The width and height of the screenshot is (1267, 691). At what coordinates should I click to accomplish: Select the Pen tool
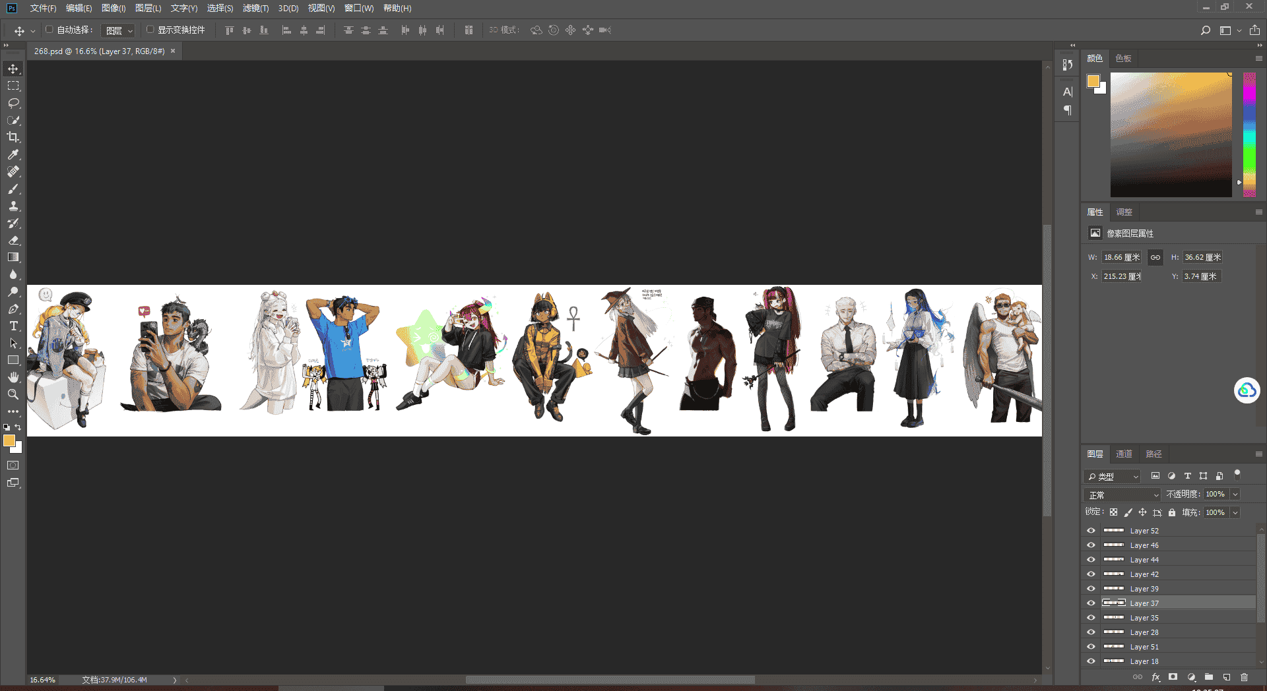pyautogui.click(x=13, y=309)
